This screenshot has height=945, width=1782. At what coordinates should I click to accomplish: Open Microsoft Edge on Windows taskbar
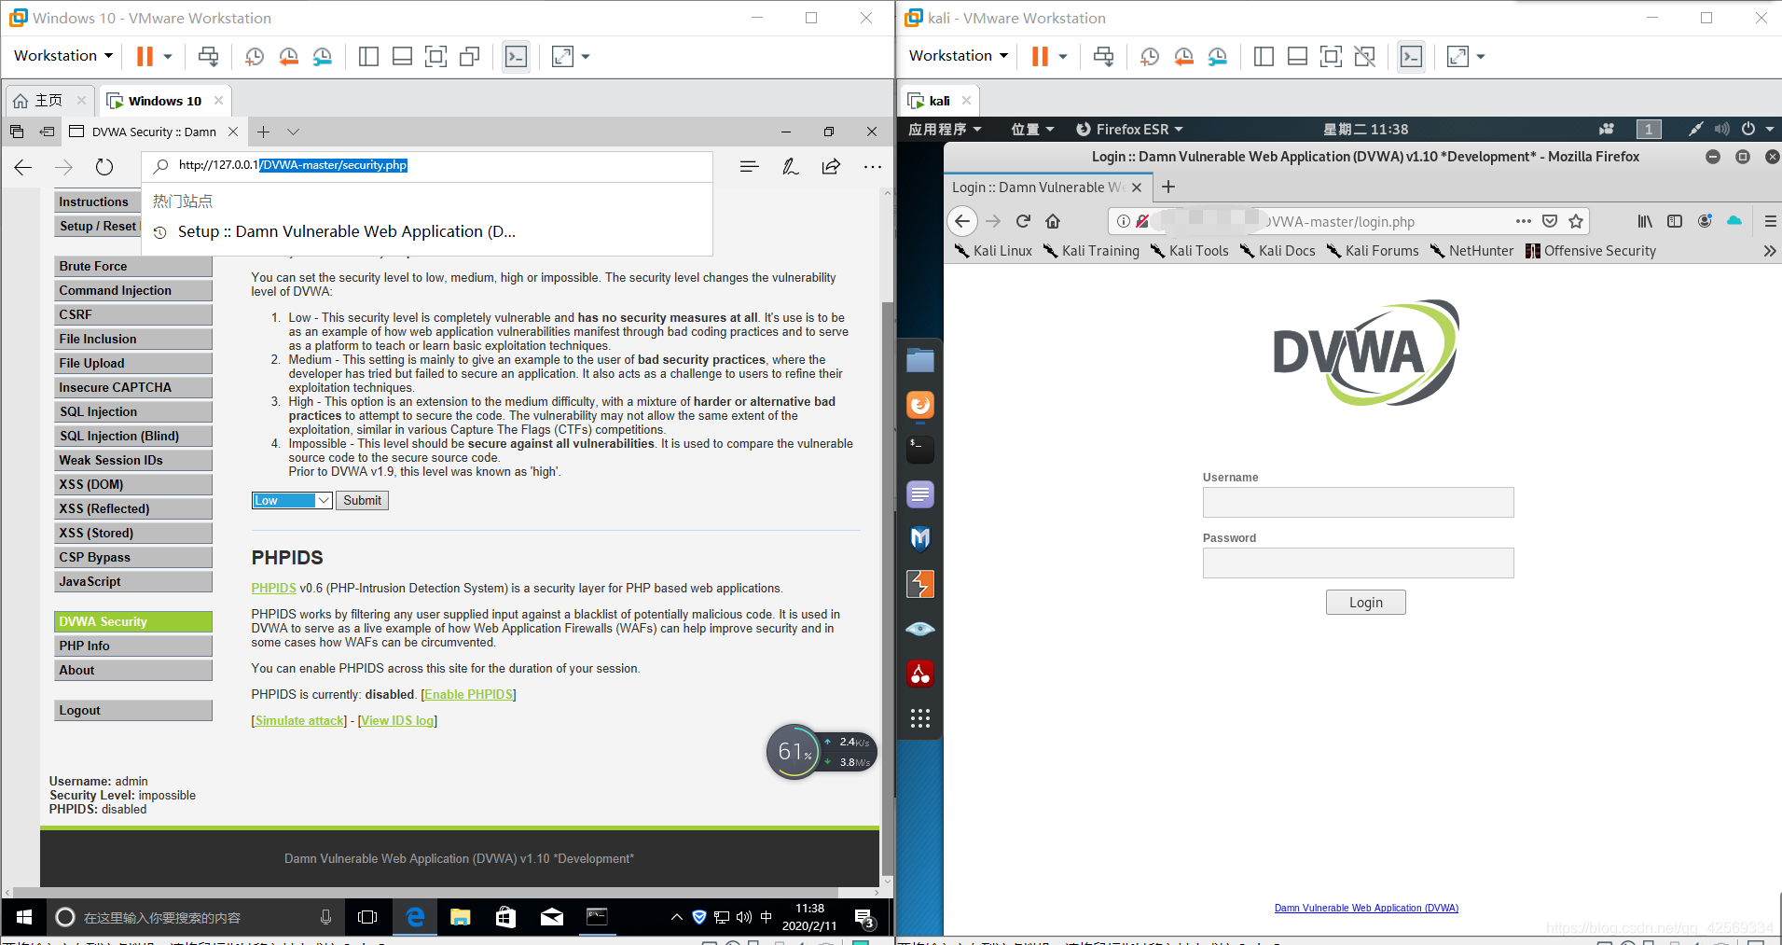tap(415, 917)
